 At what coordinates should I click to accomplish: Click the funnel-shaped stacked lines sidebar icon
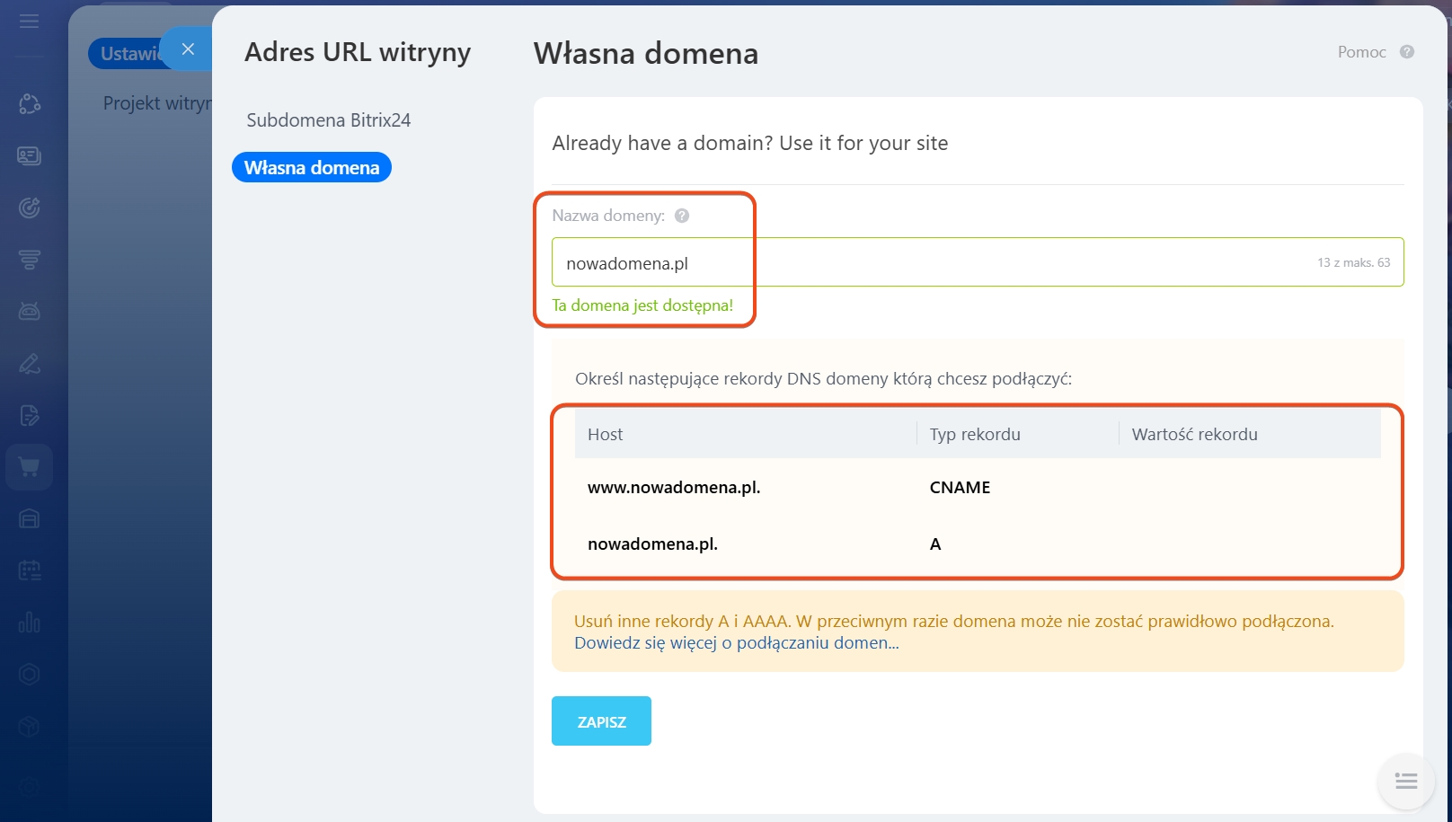tap(30, 260)
